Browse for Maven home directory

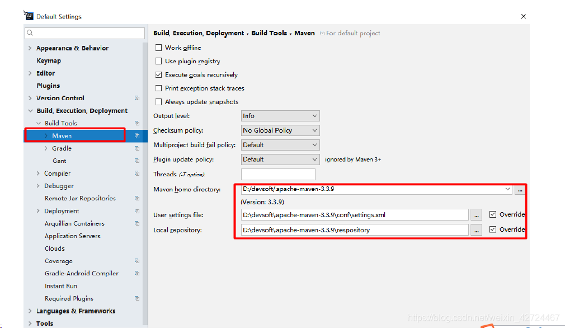(x=520, y=190)
